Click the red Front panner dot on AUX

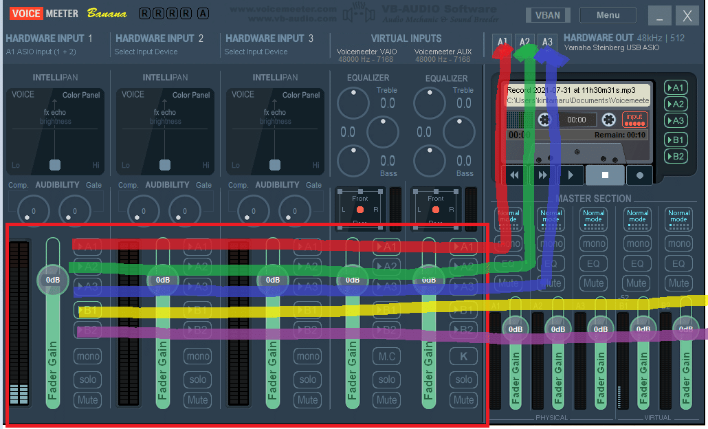(435, 210)
